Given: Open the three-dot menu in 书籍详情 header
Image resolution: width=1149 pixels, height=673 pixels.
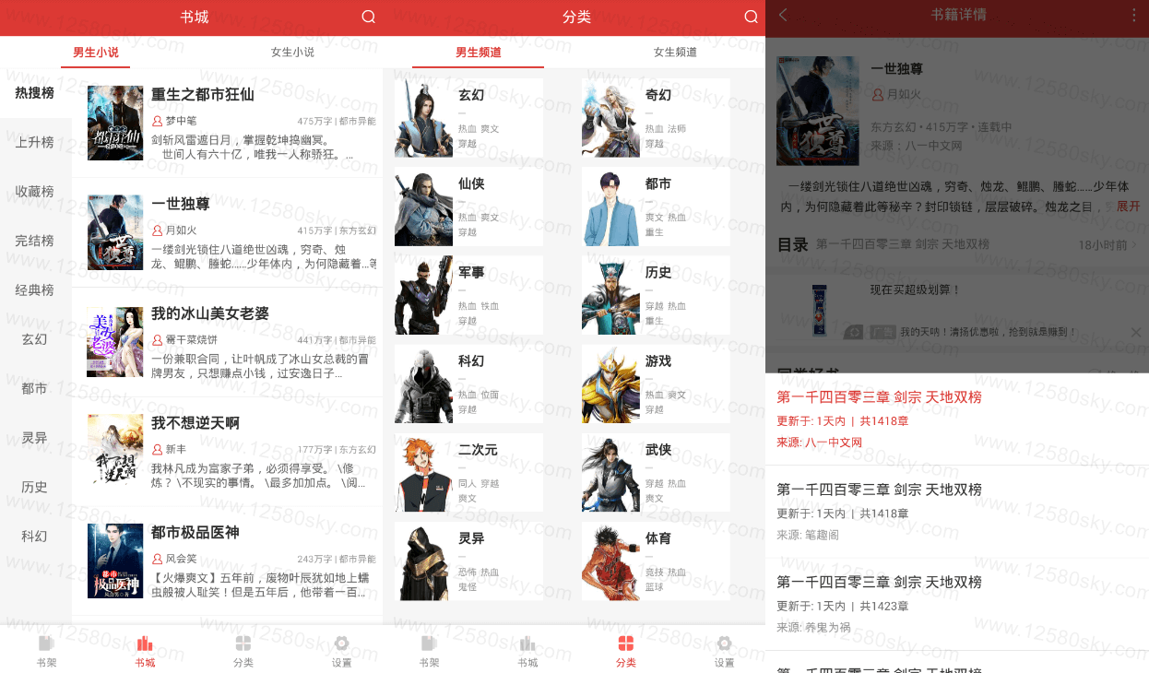Looking at the screenshot, I should tap(1133, 15).
